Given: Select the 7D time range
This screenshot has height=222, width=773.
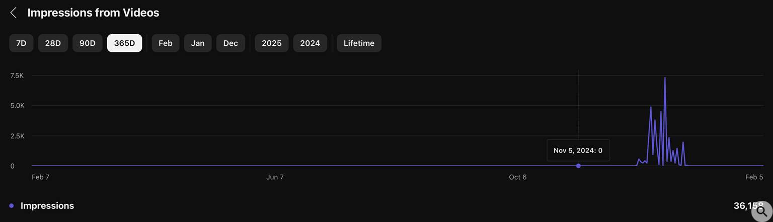Looking at the screenshot, I should (x=21, y=43).
